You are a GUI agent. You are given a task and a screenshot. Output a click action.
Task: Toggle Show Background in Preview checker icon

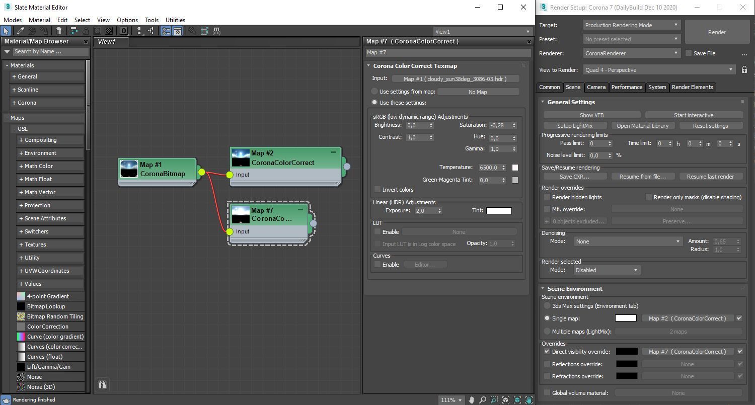[109, 31]
